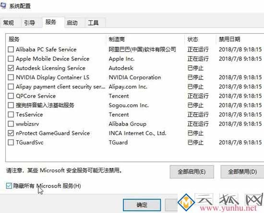
Task: Click the System Configuration window icon
Action: click(3, 6)
